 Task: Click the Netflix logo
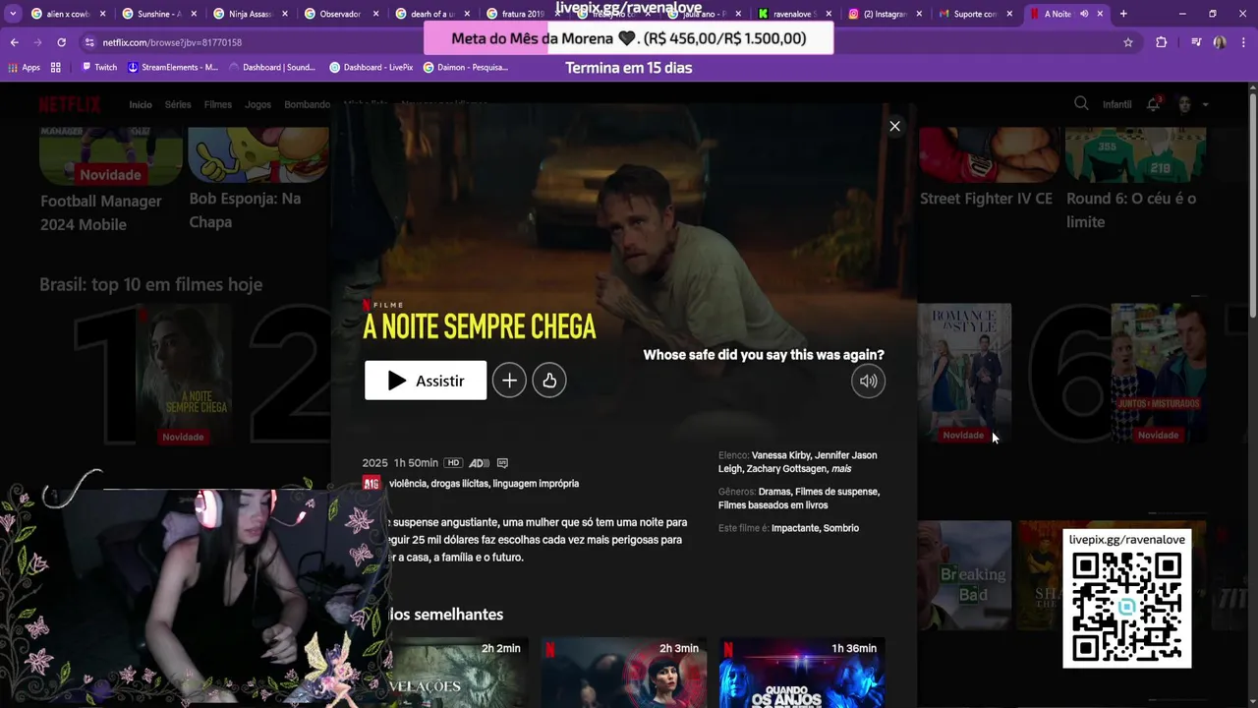70,104
